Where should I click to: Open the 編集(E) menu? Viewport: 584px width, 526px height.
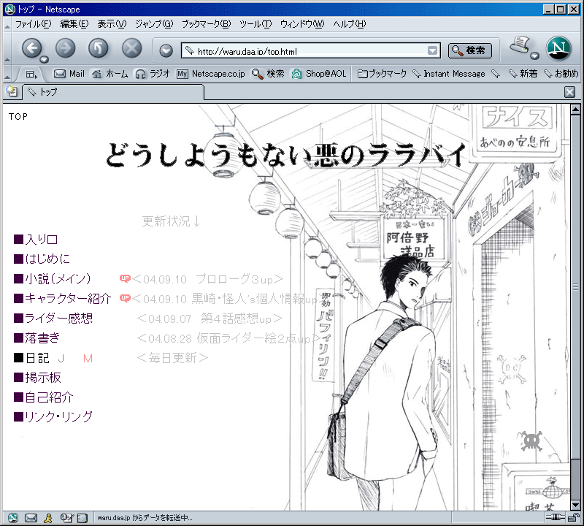point(74,24)
